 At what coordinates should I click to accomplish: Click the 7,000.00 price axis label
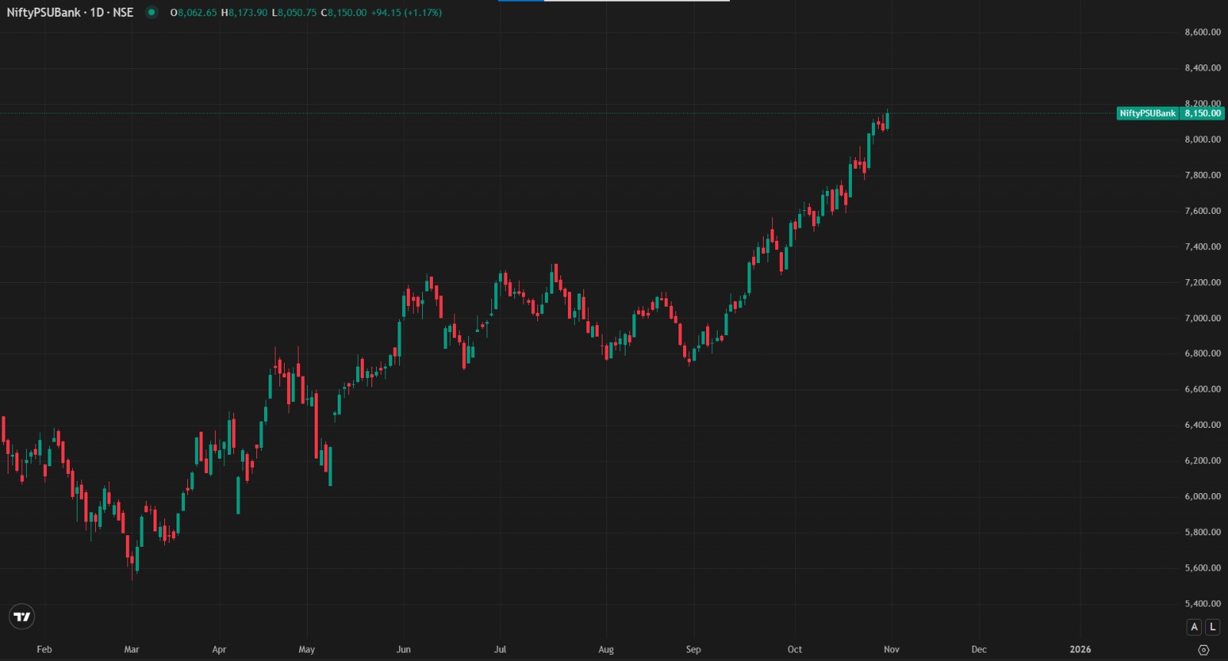(x=1203, y=318)
